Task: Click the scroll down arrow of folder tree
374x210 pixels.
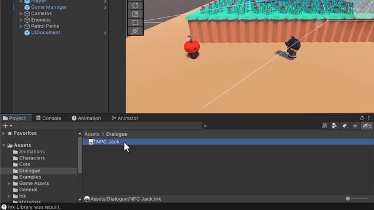Action: tap(79, 199)
